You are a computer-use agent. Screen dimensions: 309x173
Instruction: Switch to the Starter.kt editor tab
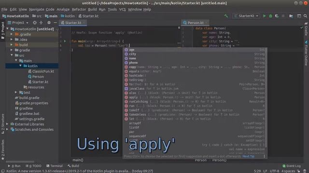(x=73, y=23)
